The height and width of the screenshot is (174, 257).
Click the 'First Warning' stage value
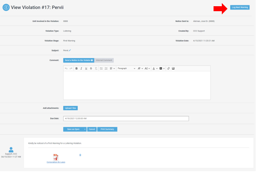[x=70, y=41]
